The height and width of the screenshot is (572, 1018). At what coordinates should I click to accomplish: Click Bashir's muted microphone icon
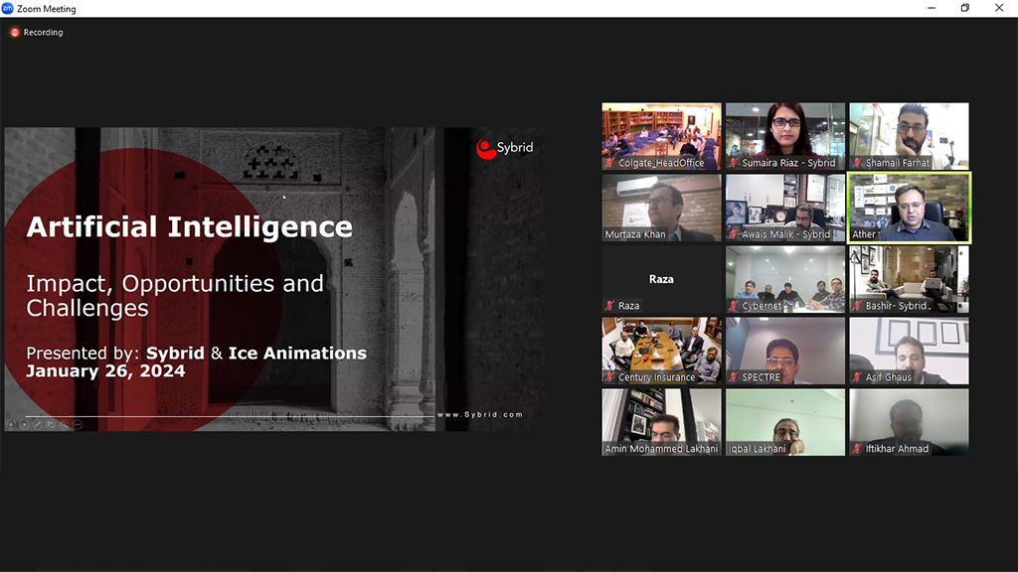point(857,306)
